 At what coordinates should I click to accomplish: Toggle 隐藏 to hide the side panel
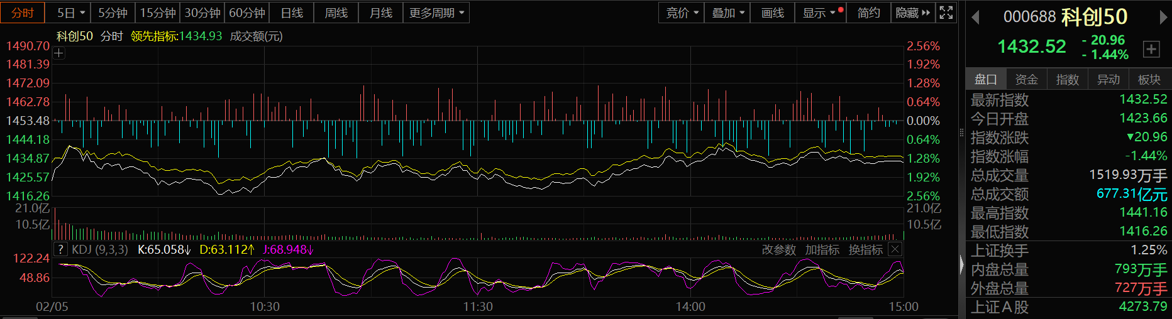[x=912, y=13]
